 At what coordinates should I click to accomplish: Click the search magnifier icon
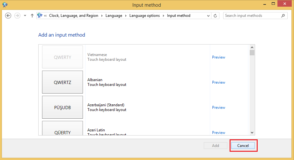click(283, 16)
